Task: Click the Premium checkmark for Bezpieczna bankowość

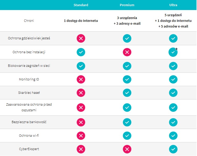Action: (x=127, y=122)
